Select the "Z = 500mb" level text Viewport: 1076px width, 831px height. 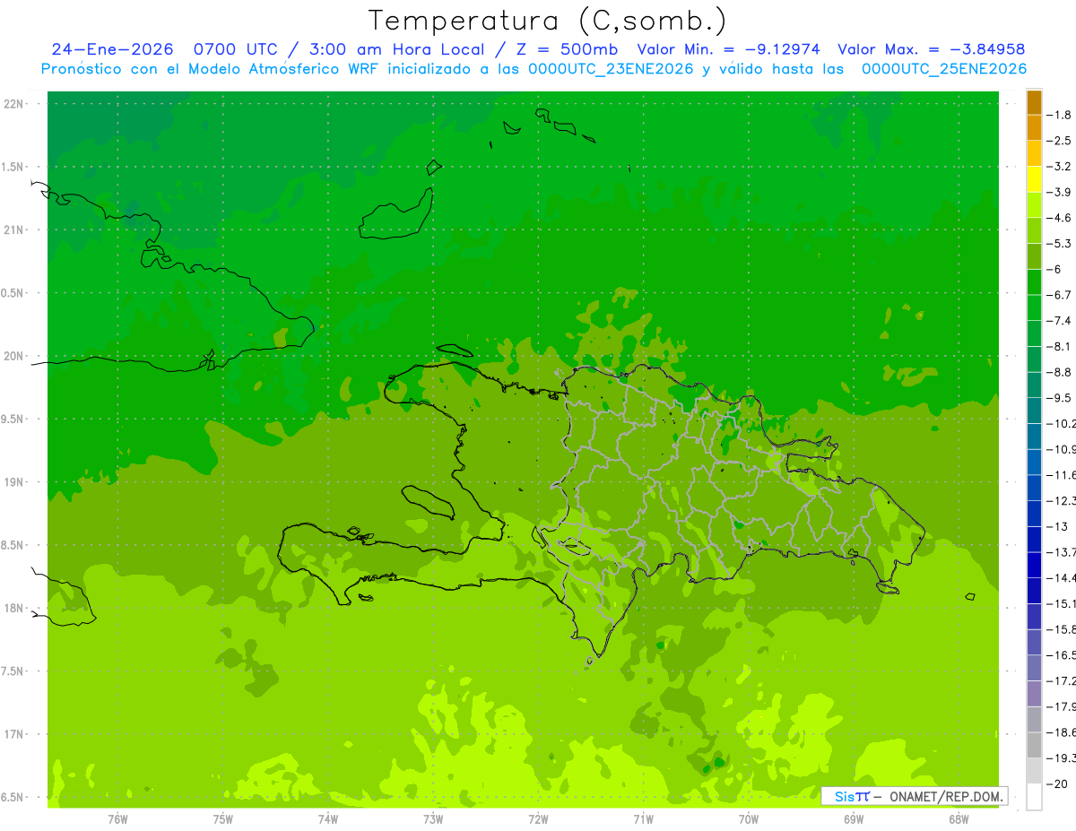click(563, 49)
